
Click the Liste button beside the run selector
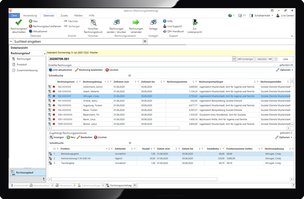pos(284,59)
